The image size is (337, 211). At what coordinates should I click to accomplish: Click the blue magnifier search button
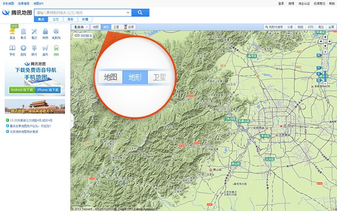pyautogui.click(x=140, y=12)
